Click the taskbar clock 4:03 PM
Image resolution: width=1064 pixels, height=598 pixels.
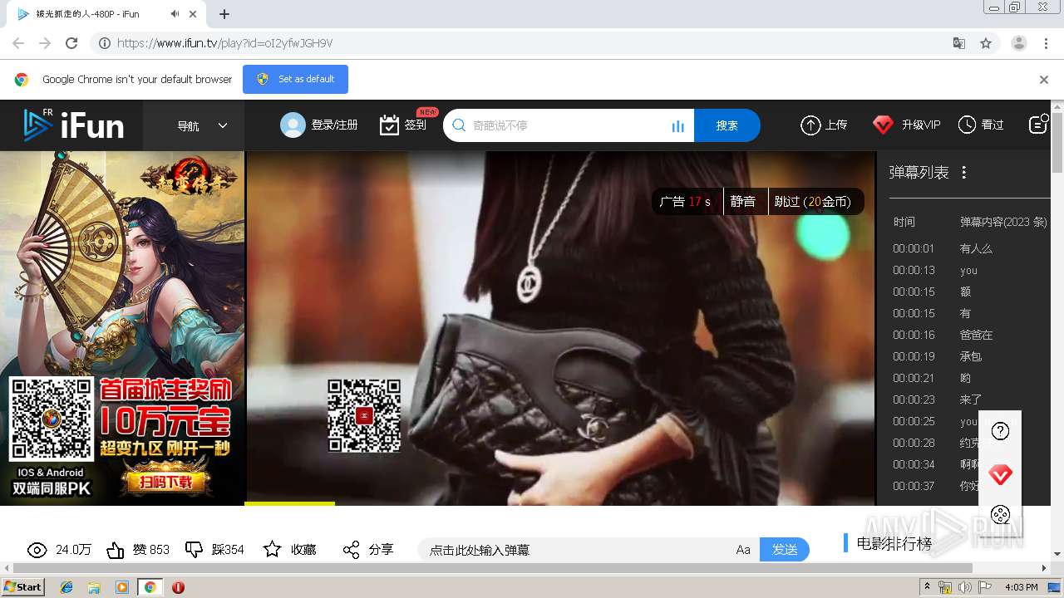[x=1021, y=587]
